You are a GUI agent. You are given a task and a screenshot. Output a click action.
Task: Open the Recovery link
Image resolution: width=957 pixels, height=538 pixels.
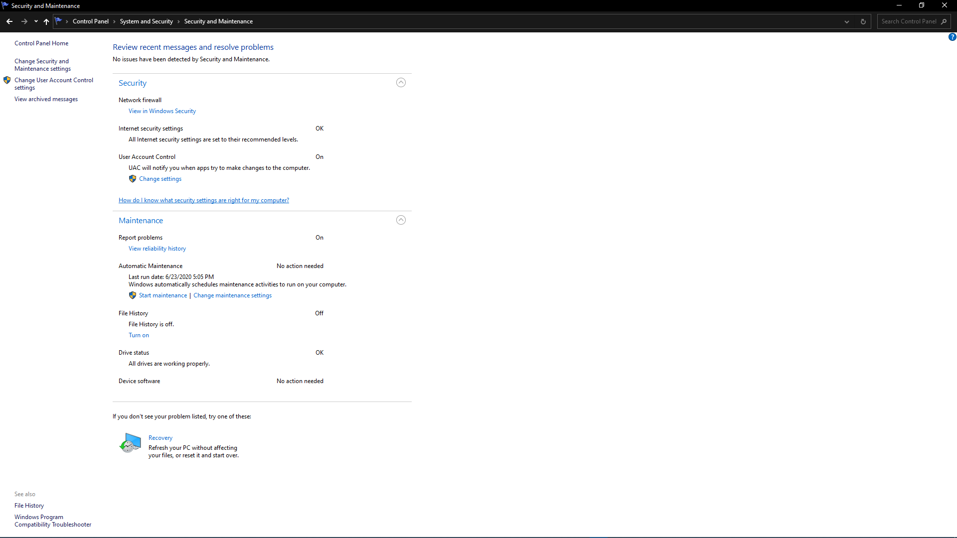click(x=160, y=438)
